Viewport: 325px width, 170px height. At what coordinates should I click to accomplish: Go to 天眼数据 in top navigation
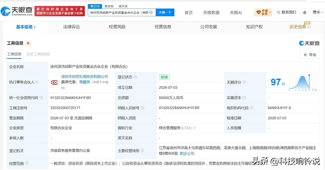pos(211,12)
